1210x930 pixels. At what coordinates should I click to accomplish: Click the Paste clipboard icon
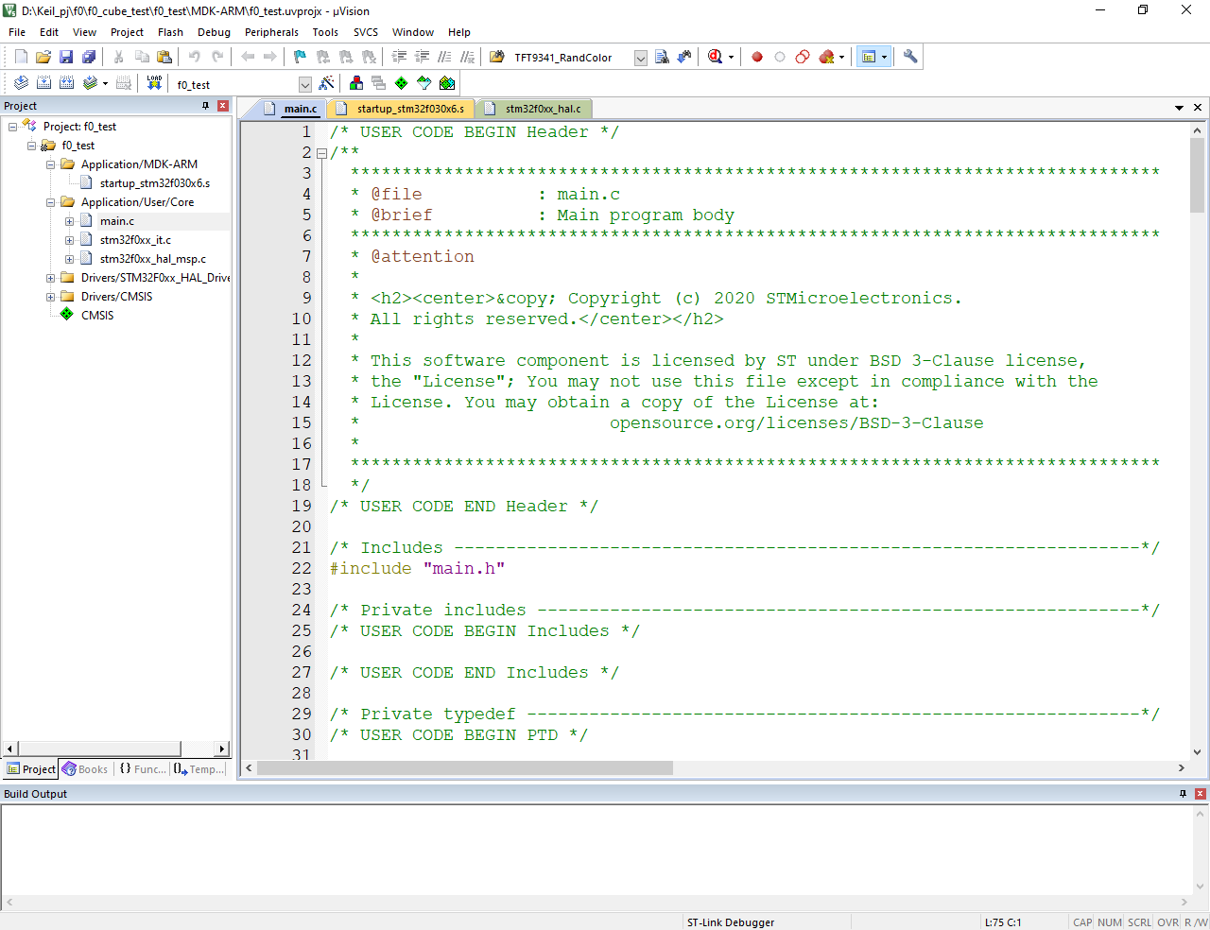(164, 57)
